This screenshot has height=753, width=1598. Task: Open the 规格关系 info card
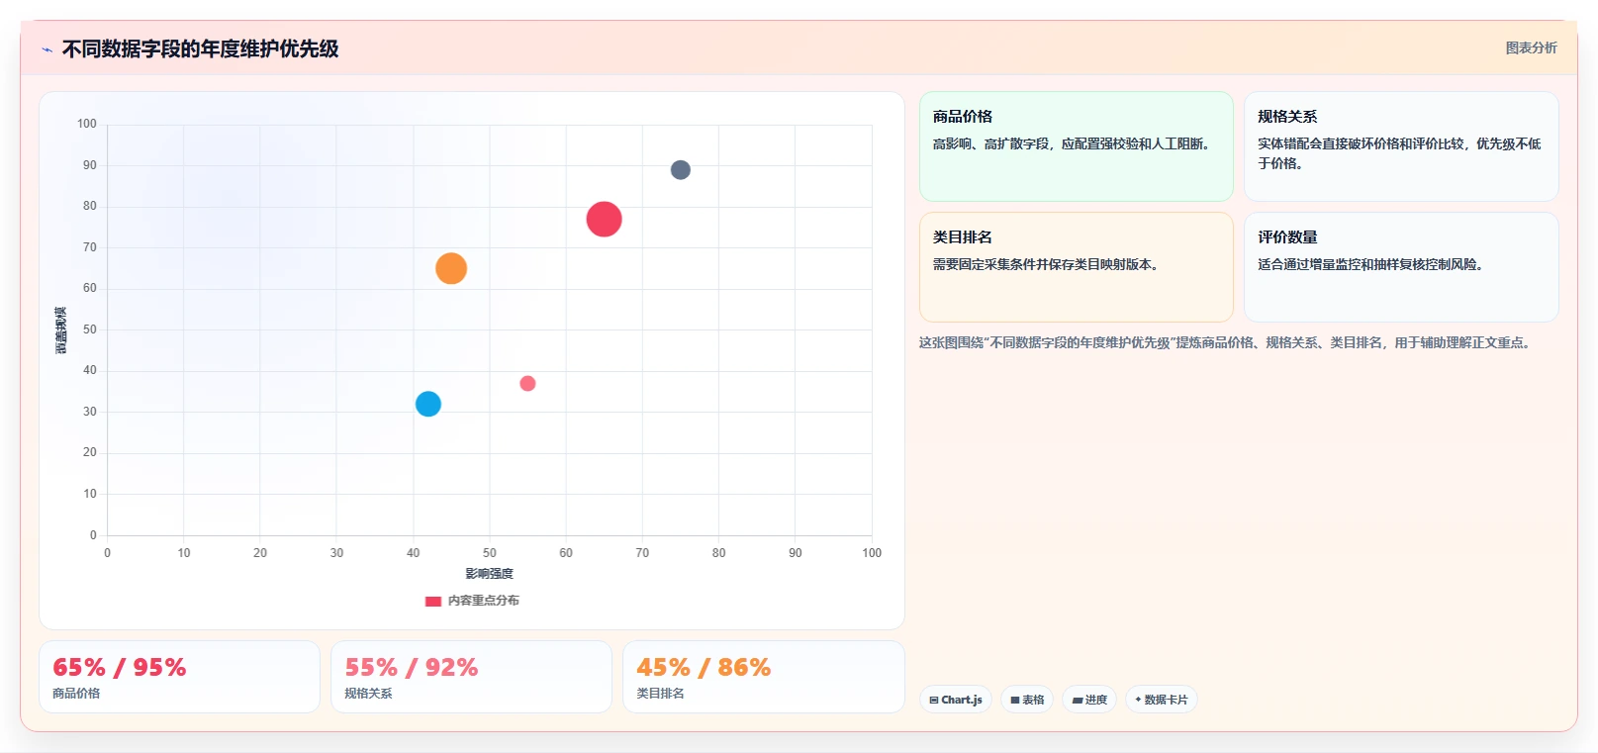click(x=1401, y=146)
